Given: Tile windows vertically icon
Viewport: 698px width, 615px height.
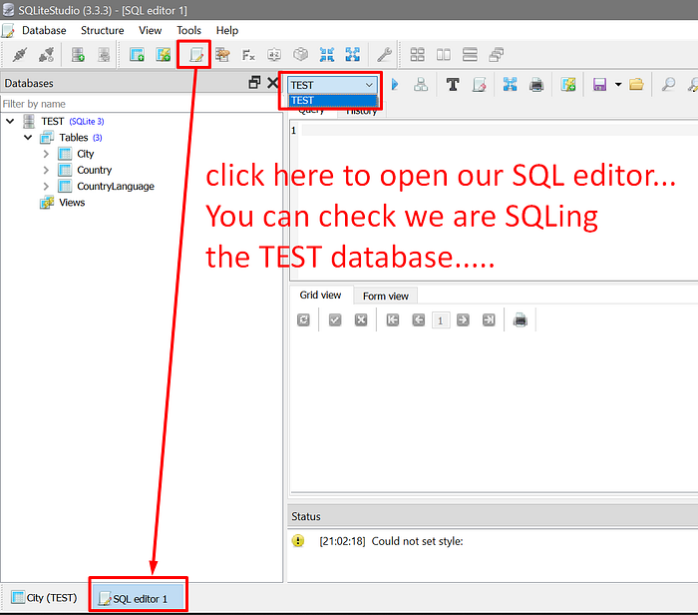Looking at the screenshot, I should pos(470,55).
